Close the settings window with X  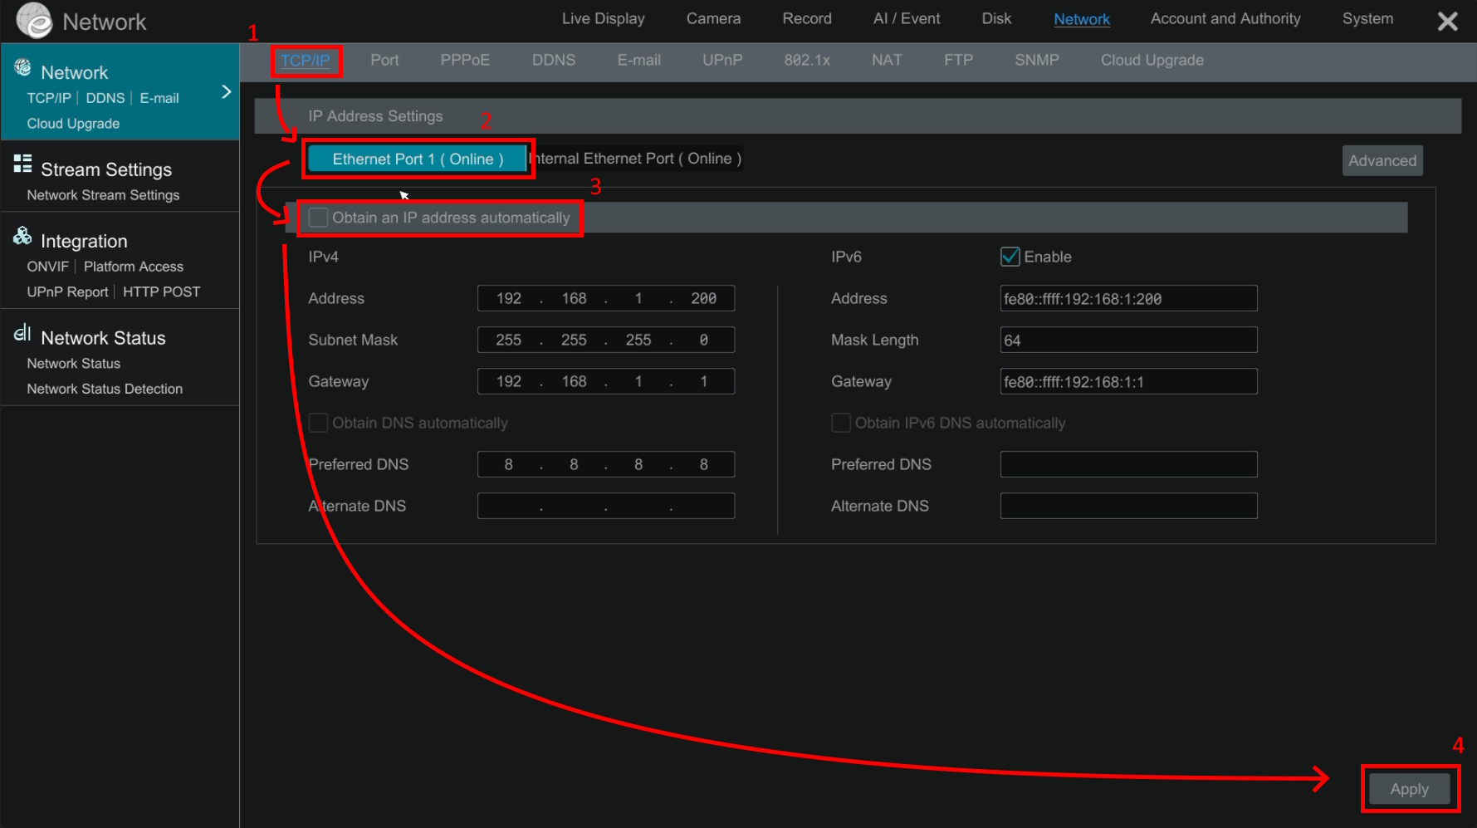pyautogui.click(x=1447, y=22)
